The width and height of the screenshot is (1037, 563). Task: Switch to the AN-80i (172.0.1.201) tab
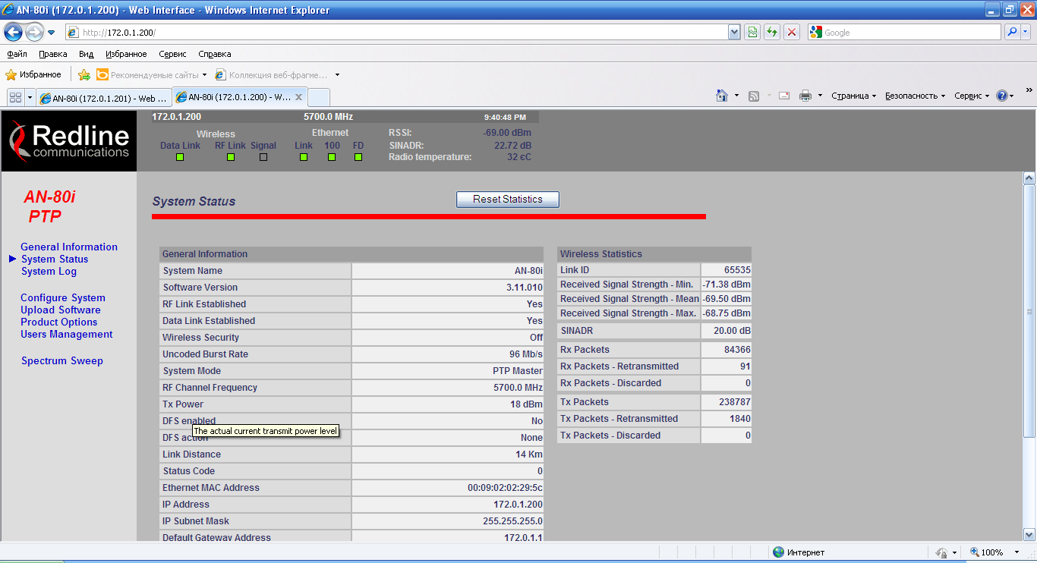pyautogui.click(x=104, y=98)
